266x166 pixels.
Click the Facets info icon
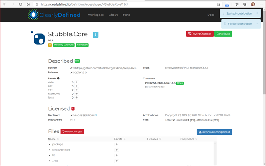tap(58, 79)
